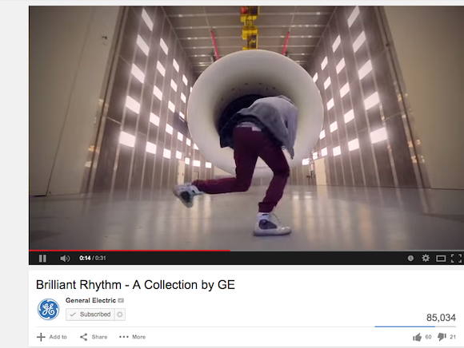Image resolution: width=464 pixels, height=348 pixels.
Task: Enter fullscreen mode
Action: 456,259
